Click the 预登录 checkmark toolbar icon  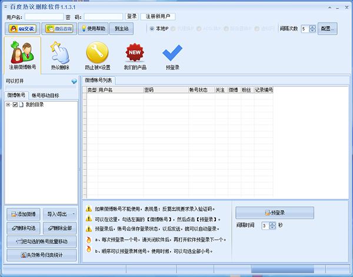coord(172,55)
